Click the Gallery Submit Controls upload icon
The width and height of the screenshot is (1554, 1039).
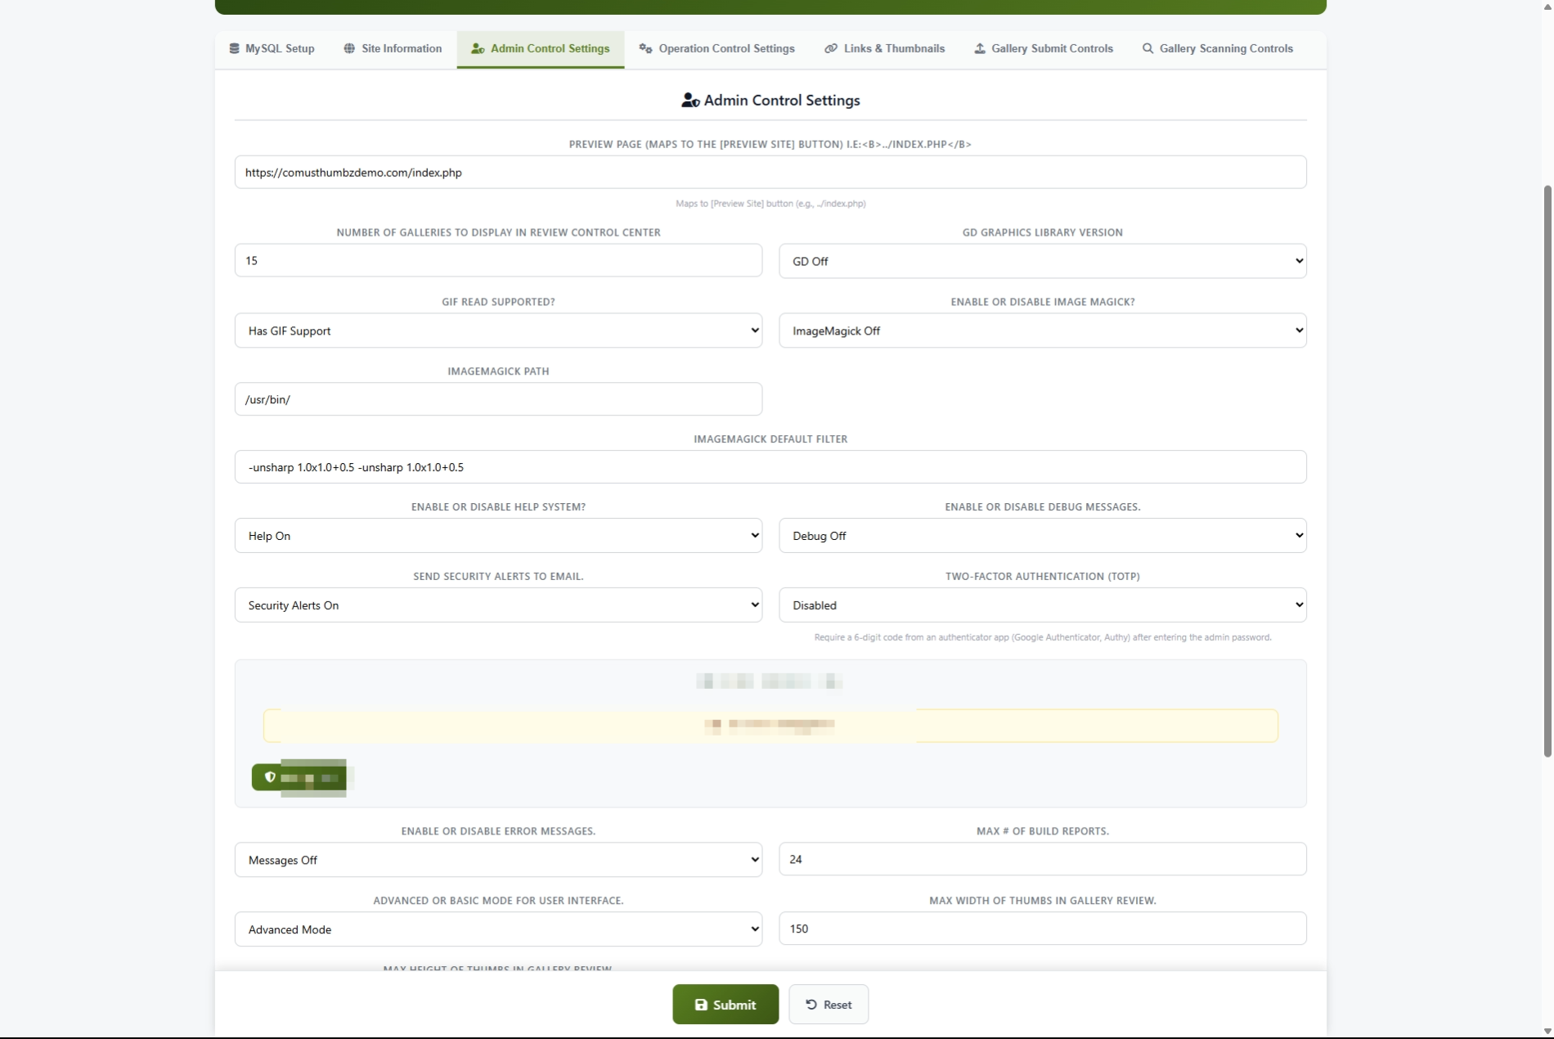979,49
